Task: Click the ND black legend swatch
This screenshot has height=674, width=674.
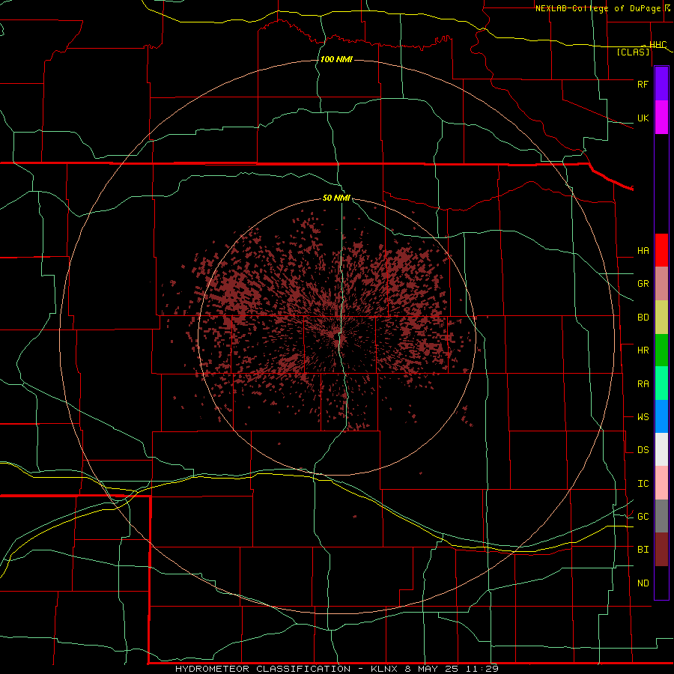Action: pyautogui.click(x=661, y=583)
